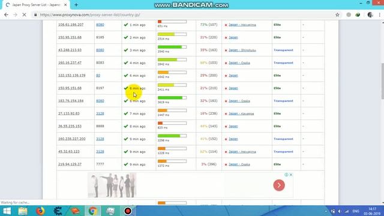Open a new tab with plus button

click(x=76, y=5)
